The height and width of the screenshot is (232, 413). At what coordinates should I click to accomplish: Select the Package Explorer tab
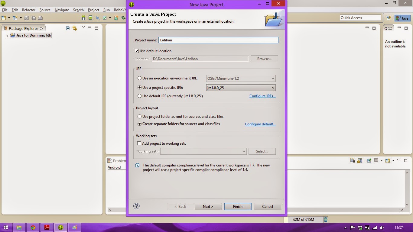23,28
